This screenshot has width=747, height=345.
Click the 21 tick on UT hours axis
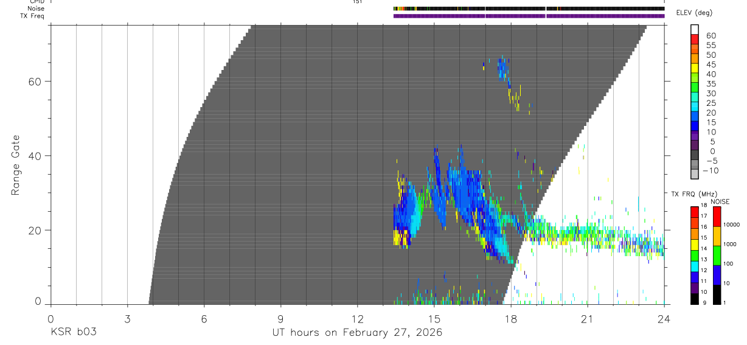(588, 318)
